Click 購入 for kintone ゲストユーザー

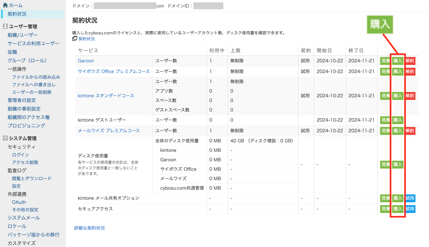pos(398,120)
